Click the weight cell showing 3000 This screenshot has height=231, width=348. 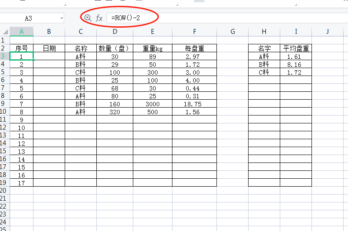click(153, 104)
